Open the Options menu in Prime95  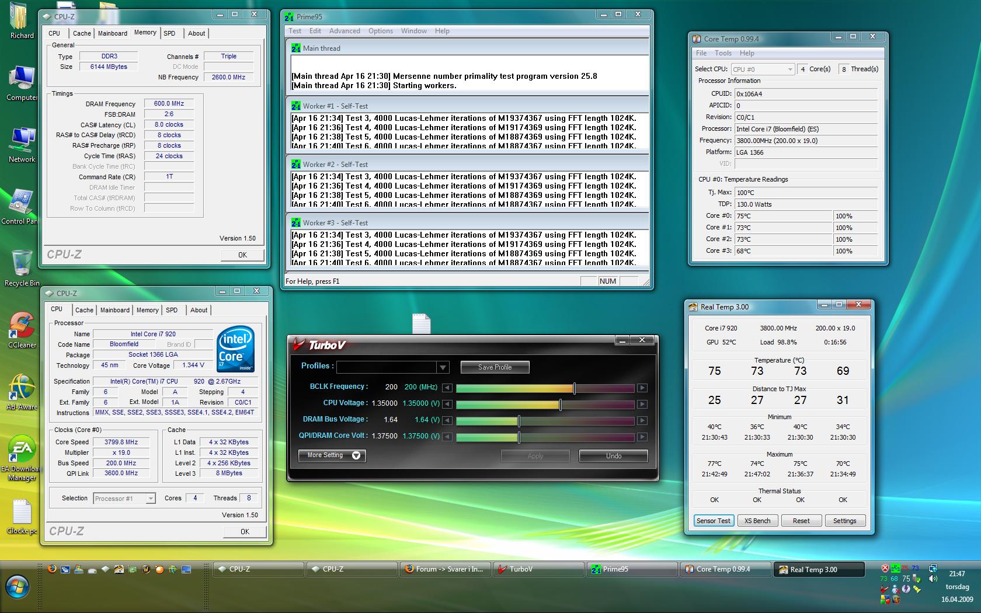(x=380, y=31)
